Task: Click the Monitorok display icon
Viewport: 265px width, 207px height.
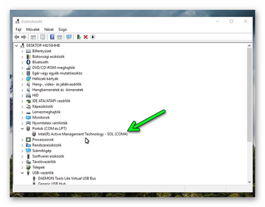Action: pos(28,118)
